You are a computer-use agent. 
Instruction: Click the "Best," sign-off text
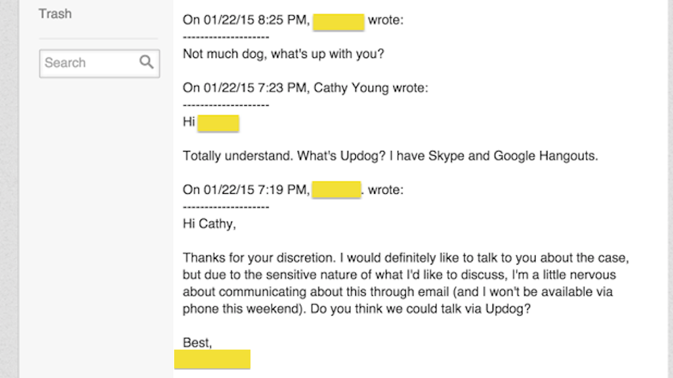coord(197,343)
